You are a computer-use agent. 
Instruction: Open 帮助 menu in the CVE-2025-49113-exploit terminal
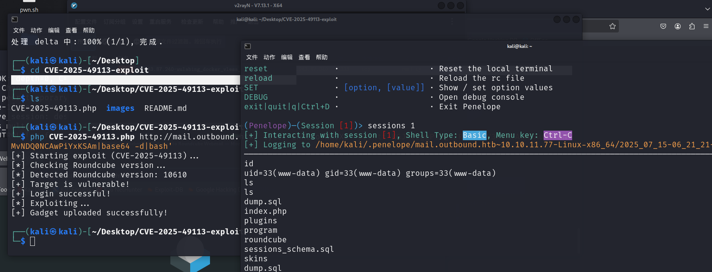tap(88, 30)
